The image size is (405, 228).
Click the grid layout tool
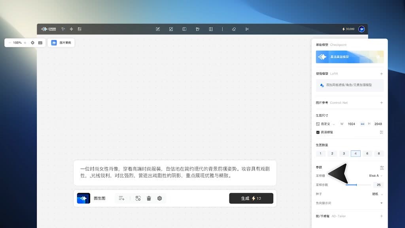pos(211,29)
